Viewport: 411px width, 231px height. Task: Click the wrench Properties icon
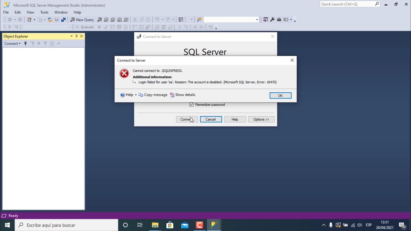(272, 20)
